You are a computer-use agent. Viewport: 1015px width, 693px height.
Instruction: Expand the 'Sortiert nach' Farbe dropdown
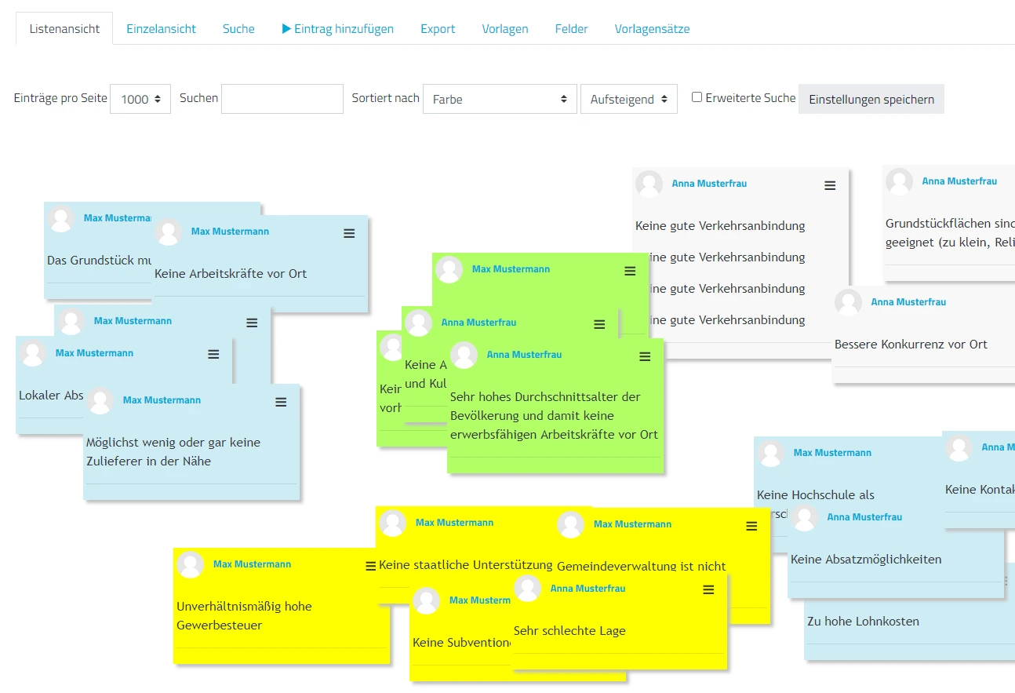tap(500, 100)
